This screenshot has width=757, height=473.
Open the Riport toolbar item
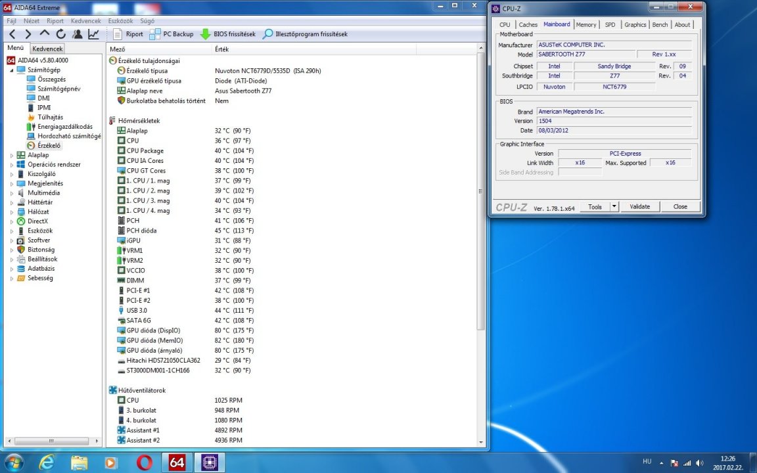pyautogui.click(x=128, y=34)
